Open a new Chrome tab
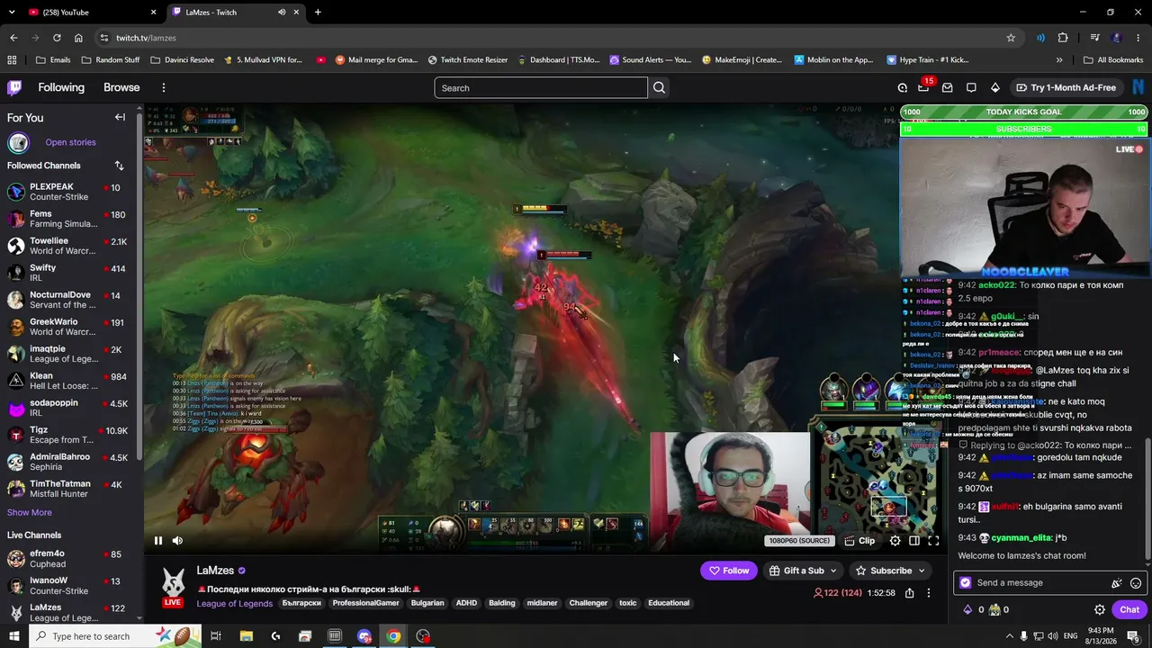Screen dimensions: 1152x648 click(x=318, y=13)
